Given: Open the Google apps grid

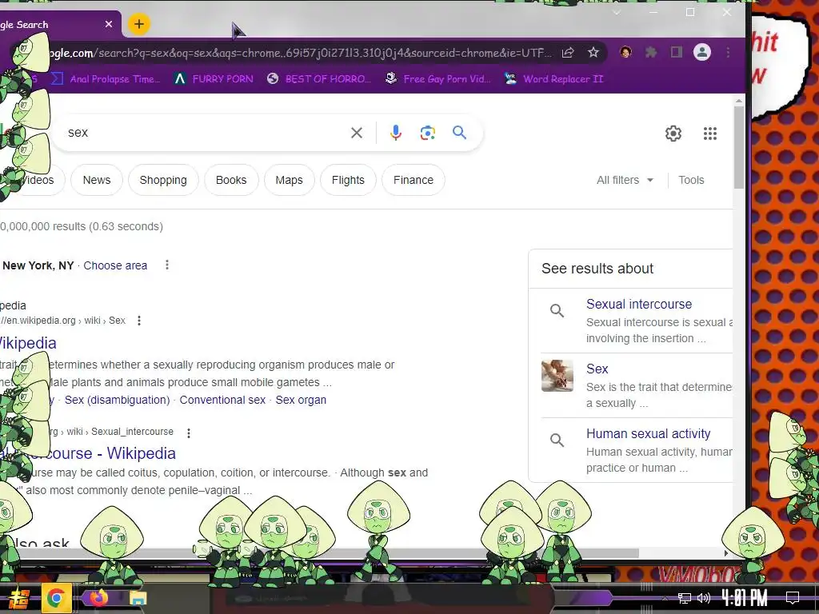Looking at the screenshot, I should coord(710,134).
